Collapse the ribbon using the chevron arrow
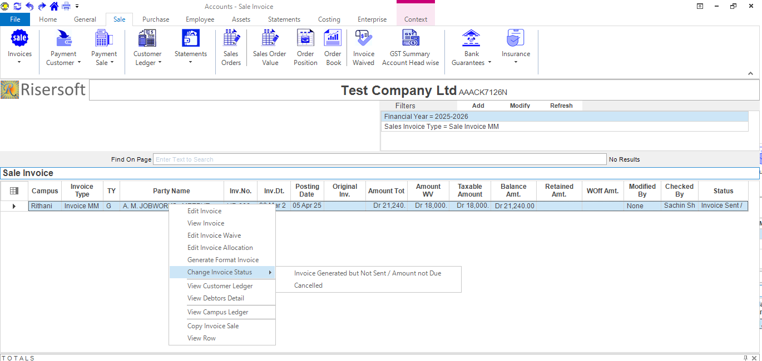 pos(750,73)
